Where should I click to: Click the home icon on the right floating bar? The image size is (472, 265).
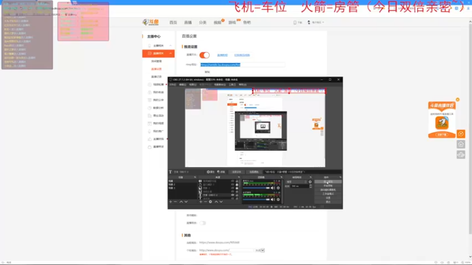[461, 144]
